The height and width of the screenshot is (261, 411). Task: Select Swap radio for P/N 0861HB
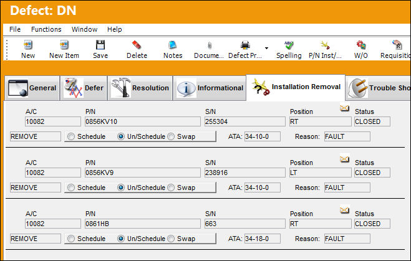[x=171, y=239]
